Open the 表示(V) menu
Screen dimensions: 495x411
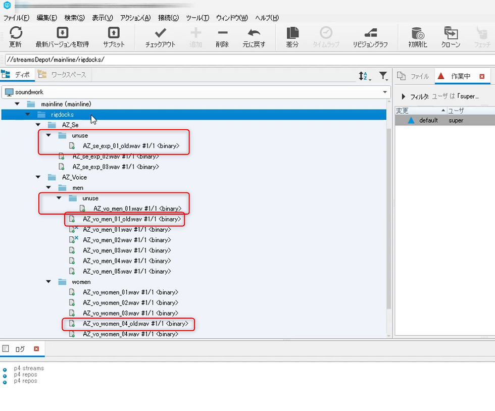coord(102,18)
